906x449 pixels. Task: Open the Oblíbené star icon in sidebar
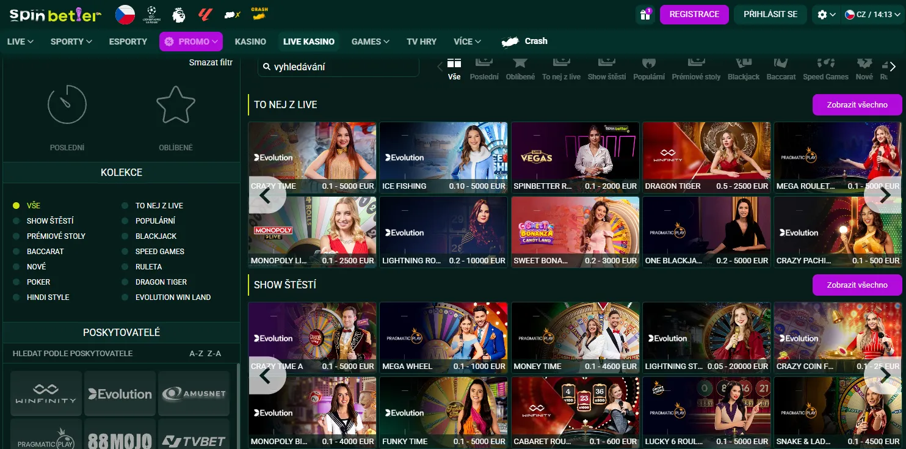point(176,105)
